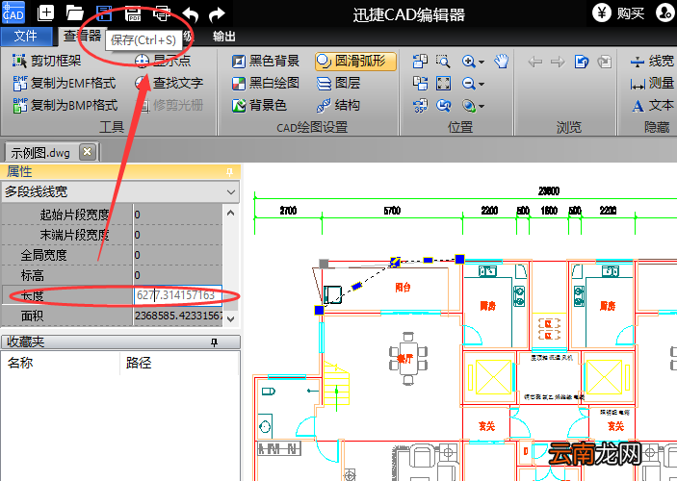Click the zoom in magnifier icon
The width and height of the screenshot is (677, 481).
tap(468, 62)
